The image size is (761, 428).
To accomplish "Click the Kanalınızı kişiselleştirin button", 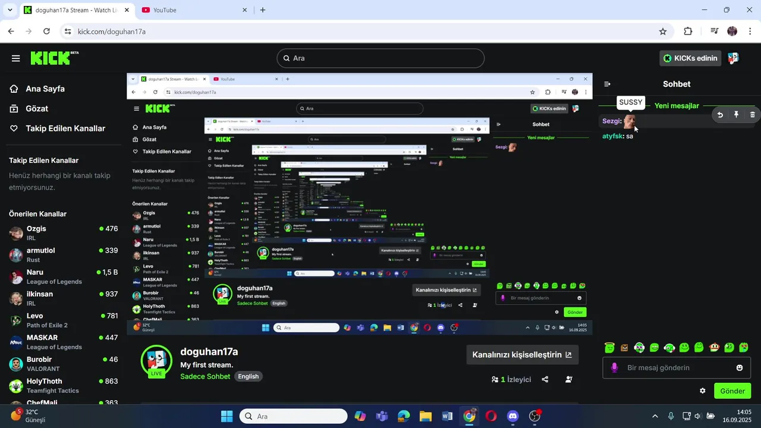I will [x=522, y=355].
